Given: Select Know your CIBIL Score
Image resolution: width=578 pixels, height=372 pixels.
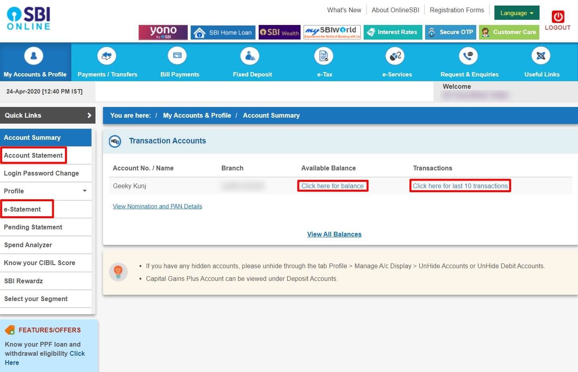Looking at the screenshot, I should click(46, 263).
